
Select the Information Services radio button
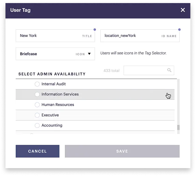[37, 94]
